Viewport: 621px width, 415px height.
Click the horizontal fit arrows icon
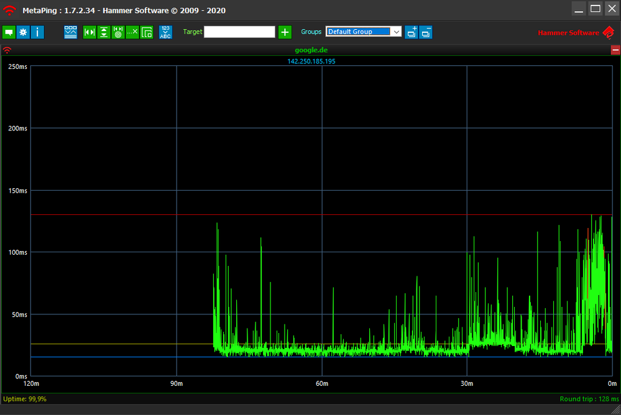pyautogui.click(x=90, y=32)
